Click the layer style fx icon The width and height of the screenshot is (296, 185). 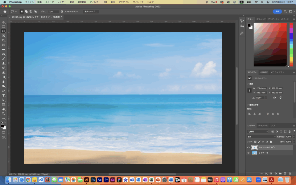point(266,174)
